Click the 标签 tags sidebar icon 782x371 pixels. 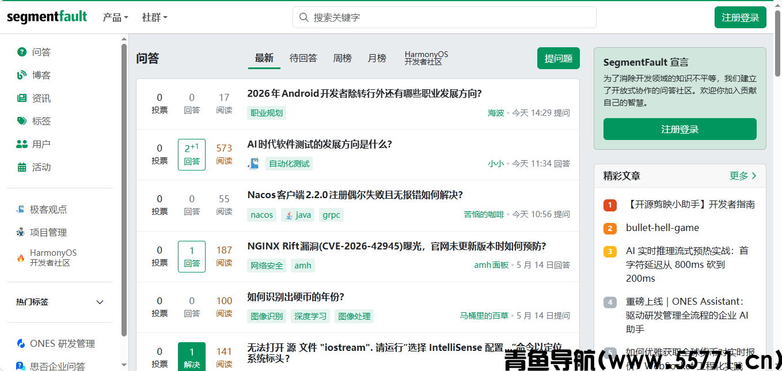[x=22, y=121]
